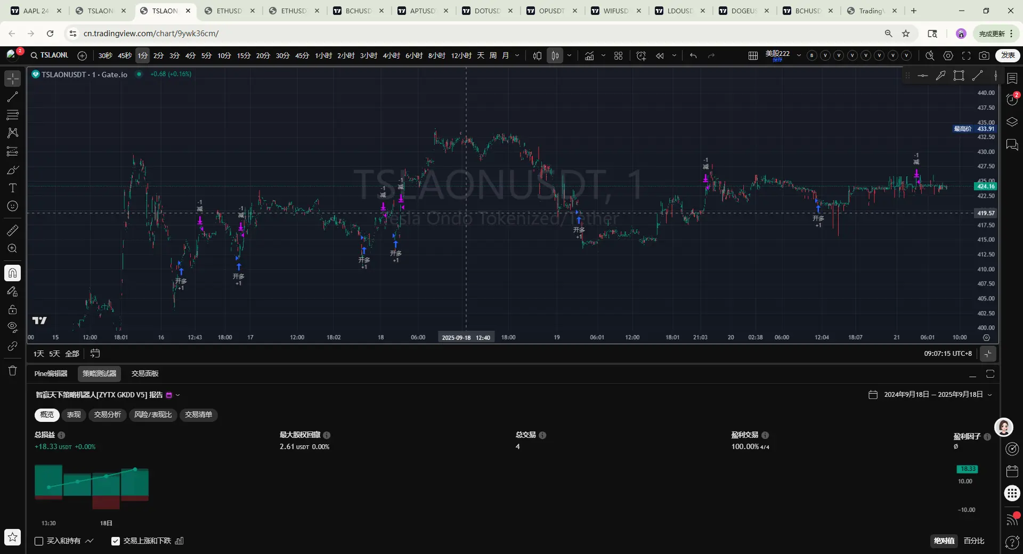1023x554 pixels.
Task: Open the chat panel
Action: point(1012,144)
